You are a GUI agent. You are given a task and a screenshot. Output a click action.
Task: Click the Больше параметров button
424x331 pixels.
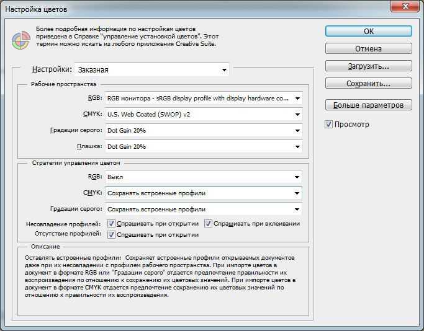coord(369,105)
